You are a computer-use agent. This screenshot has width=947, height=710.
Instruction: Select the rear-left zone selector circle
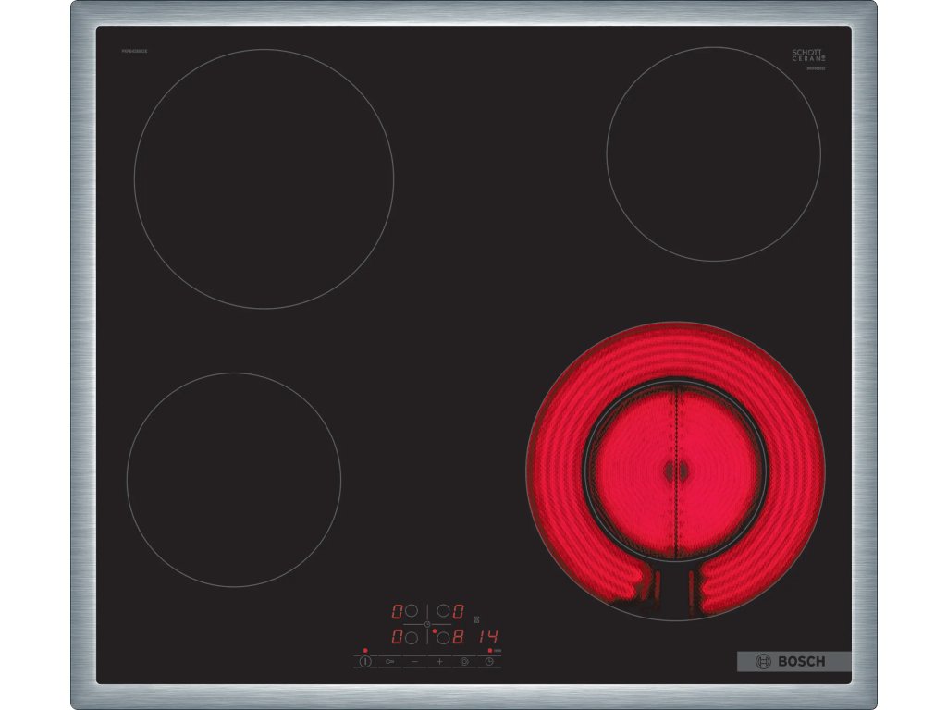pos(412,611)
